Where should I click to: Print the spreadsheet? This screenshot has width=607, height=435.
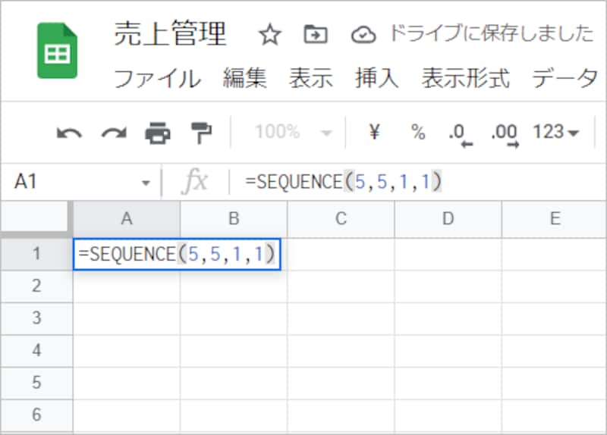[x=158, y=133]
